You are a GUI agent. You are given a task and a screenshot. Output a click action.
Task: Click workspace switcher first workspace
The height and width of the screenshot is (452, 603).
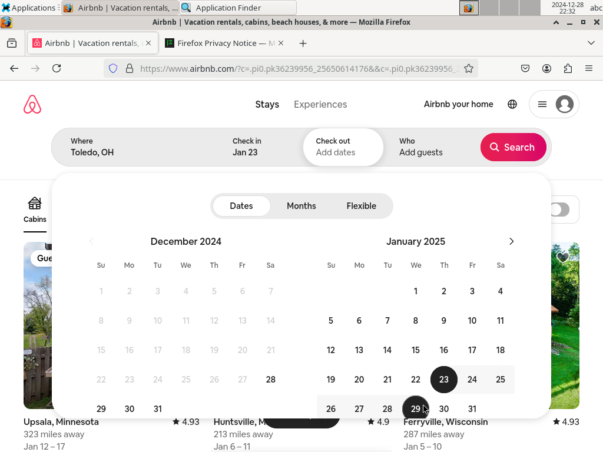[x=469, y=8]
